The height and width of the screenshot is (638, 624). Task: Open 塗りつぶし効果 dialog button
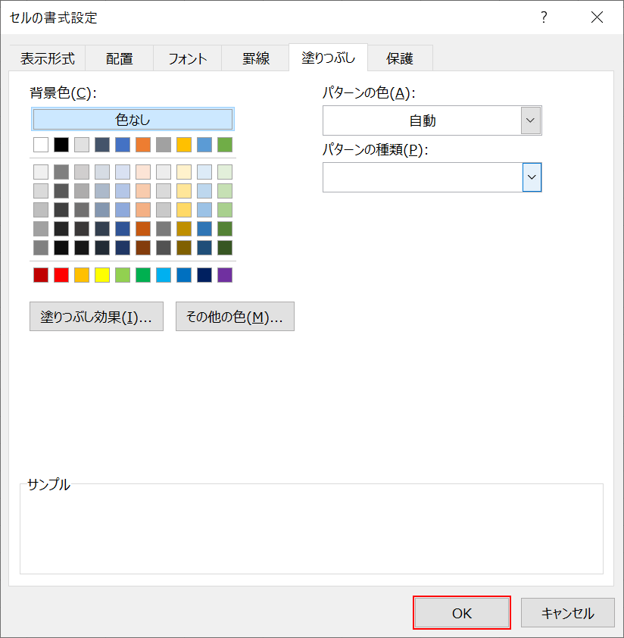coord(96,316)
